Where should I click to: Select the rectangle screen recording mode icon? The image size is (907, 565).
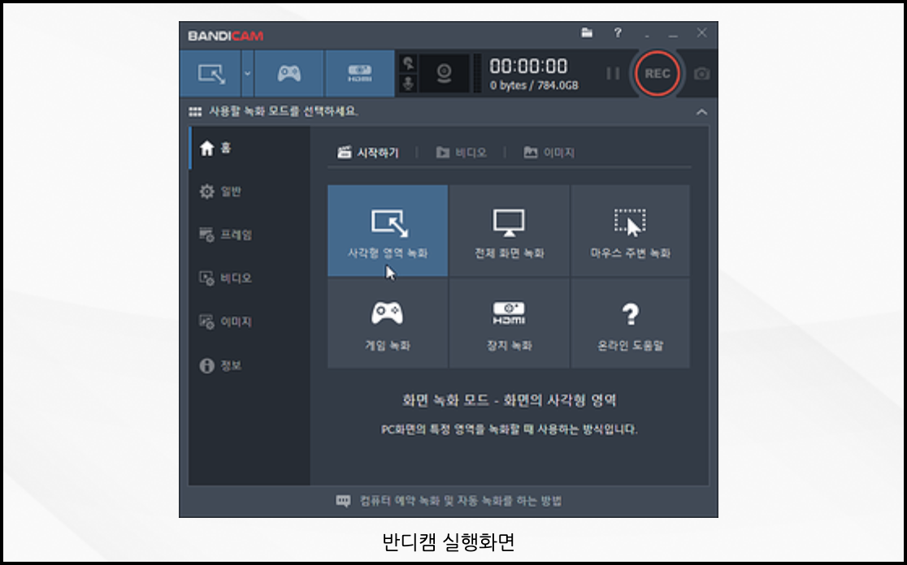tap(210, 73)
